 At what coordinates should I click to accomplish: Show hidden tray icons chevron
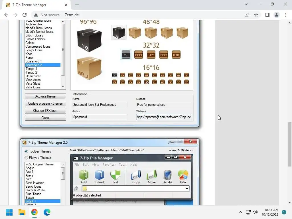240,212
